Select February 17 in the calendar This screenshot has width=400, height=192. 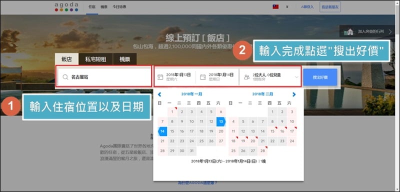[x=292, y=131]
